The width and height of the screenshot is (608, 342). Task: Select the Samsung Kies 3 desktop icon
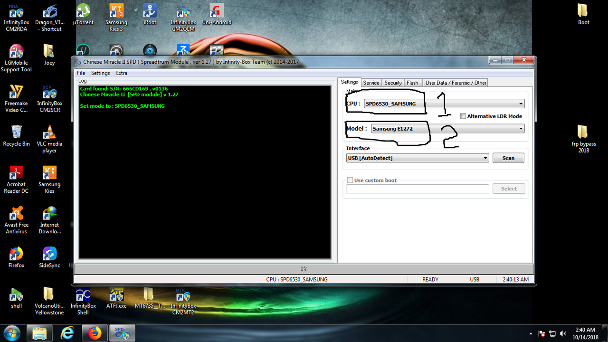click(x=116, y=18)
